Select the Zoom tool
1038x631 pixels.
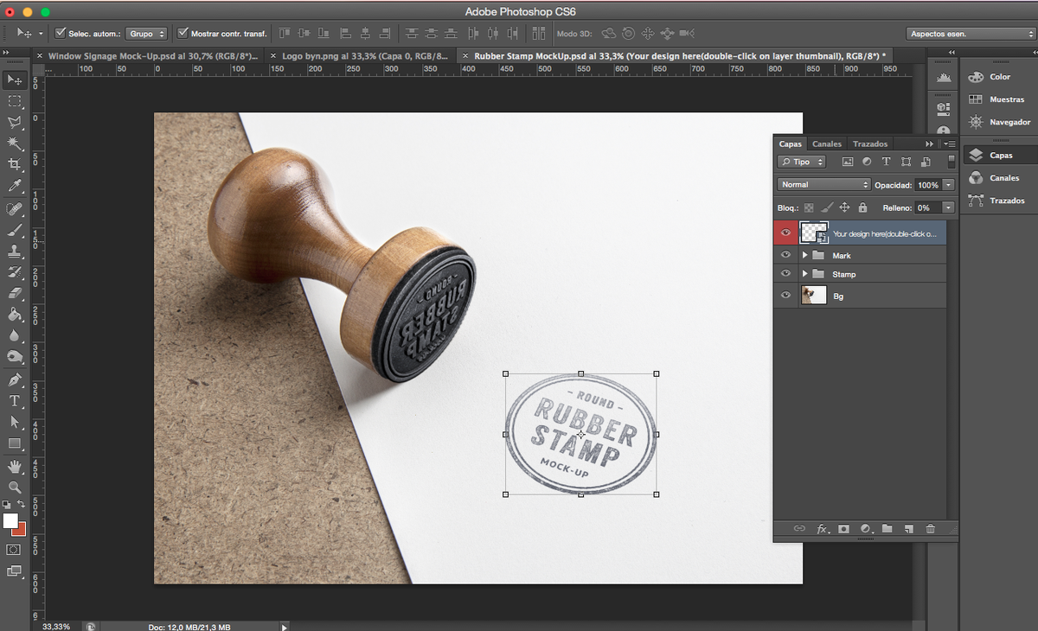[15, 488]
